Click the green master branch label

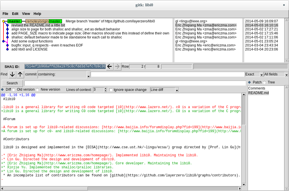coord(15,21)
